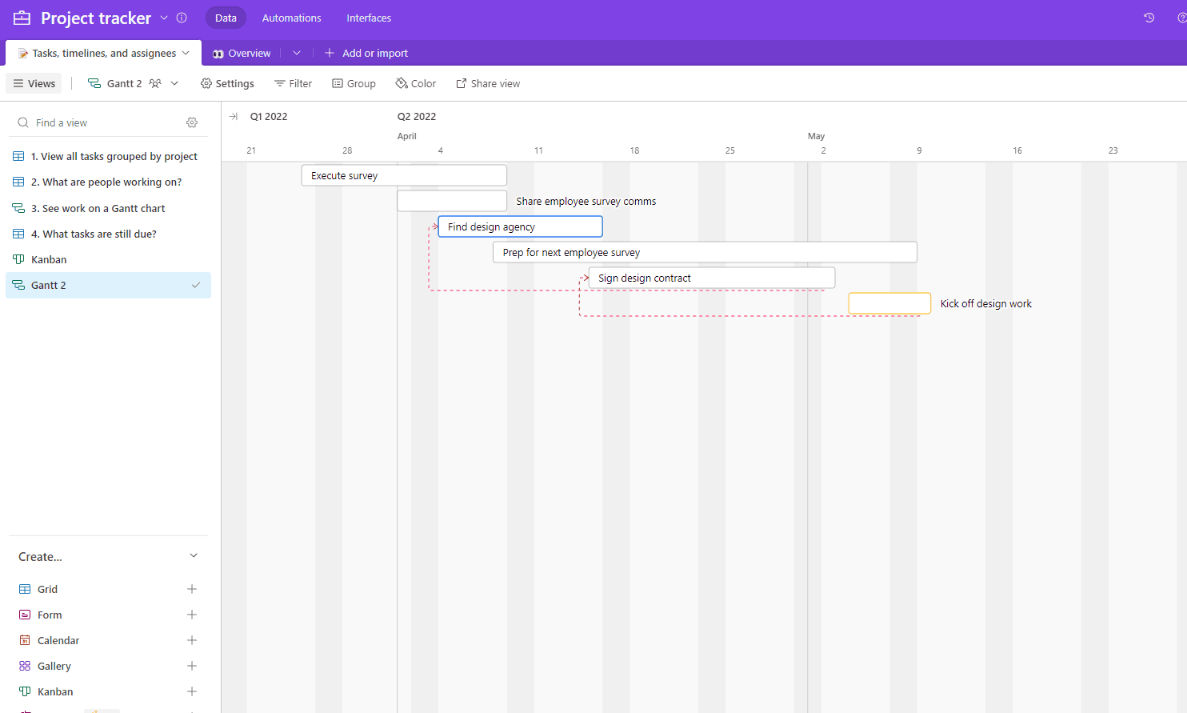Add a new Gallery view with its plus icon
1187x713 pixels.
click(192, 666)
